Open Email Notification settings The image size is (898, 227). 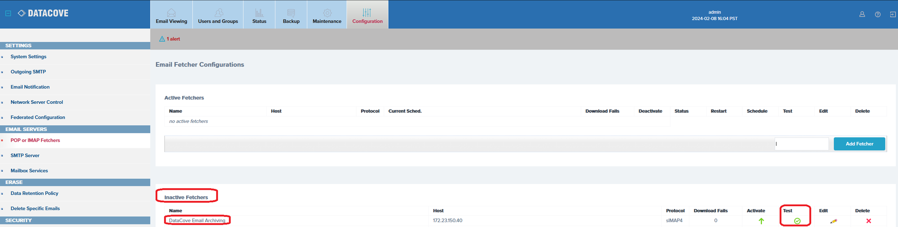[x=30, y=87]
